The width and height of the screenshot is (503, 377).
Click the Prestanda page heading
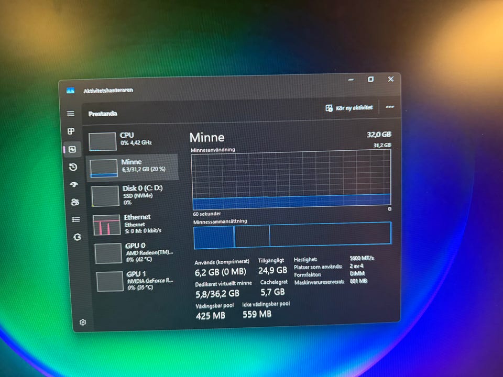pos(103,114)
